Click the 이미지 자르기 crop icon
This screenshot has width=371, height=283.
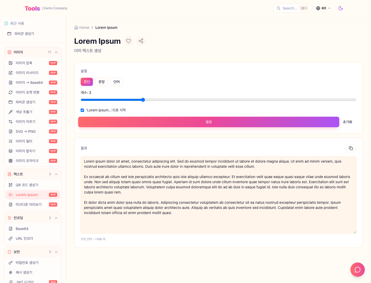click(11, 122)
